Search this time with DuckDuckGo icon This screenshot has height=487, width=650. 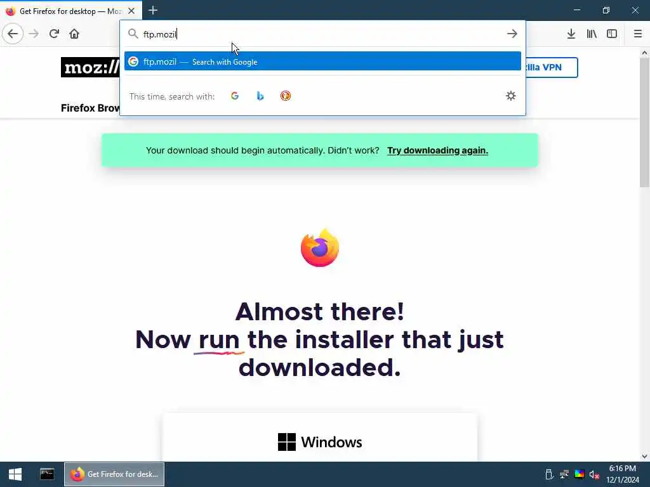(x=286, y=96)
